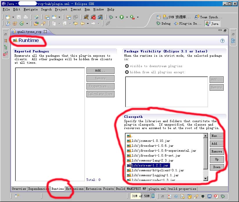Select the Java perspective button
The height and width of the screenshot is (202, 239).
tap(212, 24)
